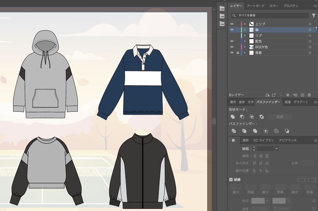This screenshot has width=318, height=211.
Task: Click the すべてを検索 search field
Action: (270, 16)
